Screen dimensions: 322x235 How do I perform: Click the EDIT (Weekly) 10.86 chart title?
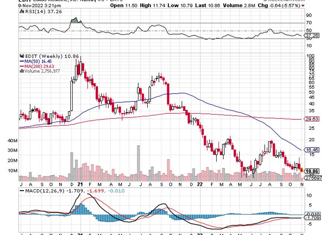[52, 56]
